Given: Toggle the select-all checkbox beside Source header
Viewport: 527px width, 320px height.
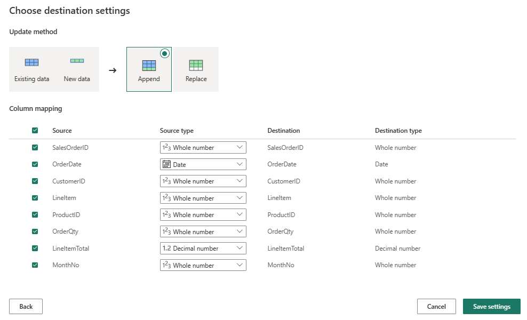Looking at the screenshot, I should [35, 131].
